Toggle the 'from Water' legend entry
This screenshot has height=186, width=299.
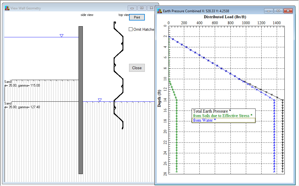coord(204,120)
